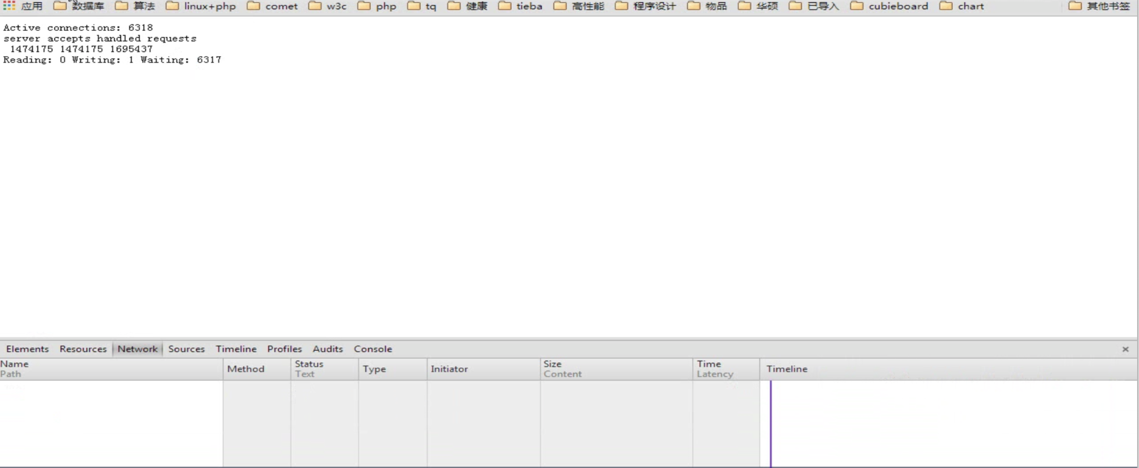
Task: Open the 应用 apps shortcut
Action: click(x=23, y=6)
